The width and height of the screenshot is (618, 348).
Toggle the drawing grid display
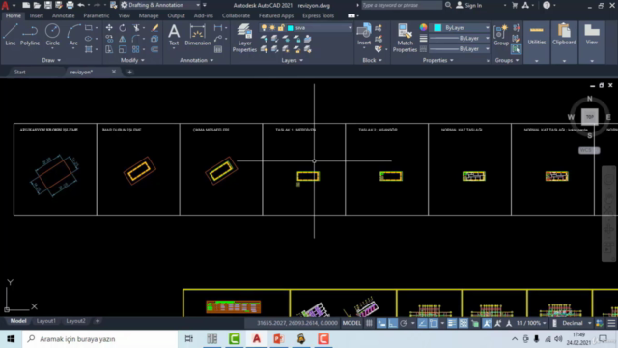pos(369,323)
